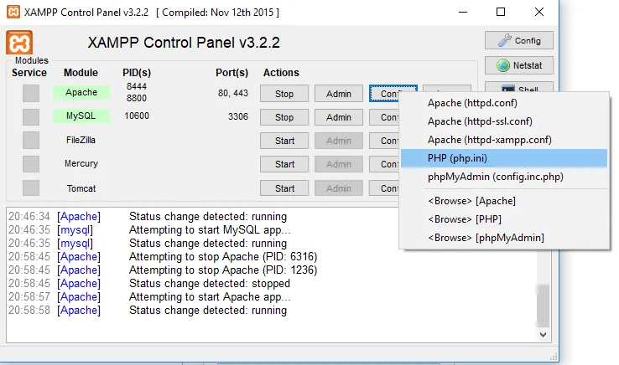
Task: Click the MySQL module label
Action: (x=81, y=116)
